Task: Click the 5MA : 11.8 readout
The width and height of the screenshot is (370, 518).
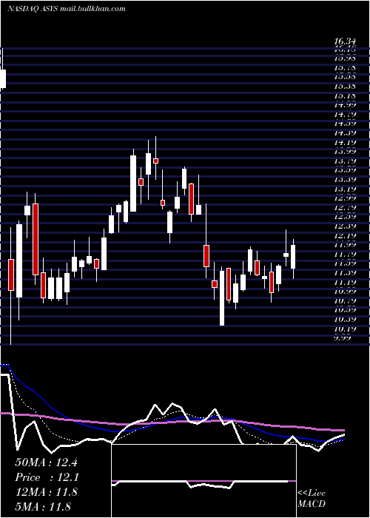Action: coord(43,506)
